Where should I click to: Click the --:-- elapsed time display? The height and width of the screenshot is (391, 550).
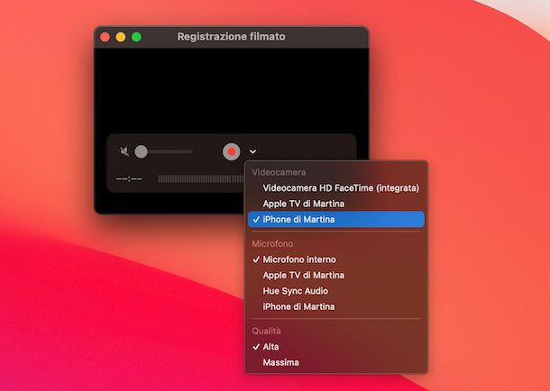(x=130, y=179)
